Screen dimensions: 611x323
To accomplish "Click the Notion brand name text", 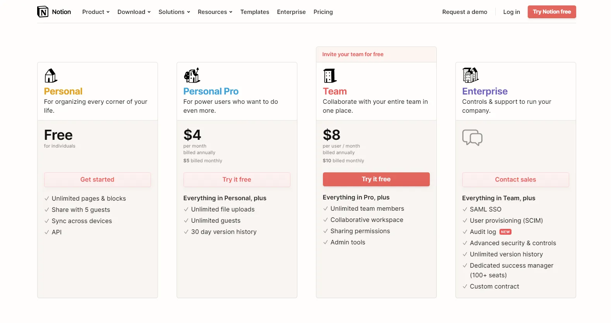I will (62, 12).
